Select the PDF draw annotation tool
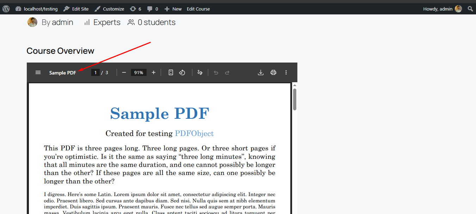The width and height of the screenshot is (476, 214). pyautogui.click(x=200, y=72)
